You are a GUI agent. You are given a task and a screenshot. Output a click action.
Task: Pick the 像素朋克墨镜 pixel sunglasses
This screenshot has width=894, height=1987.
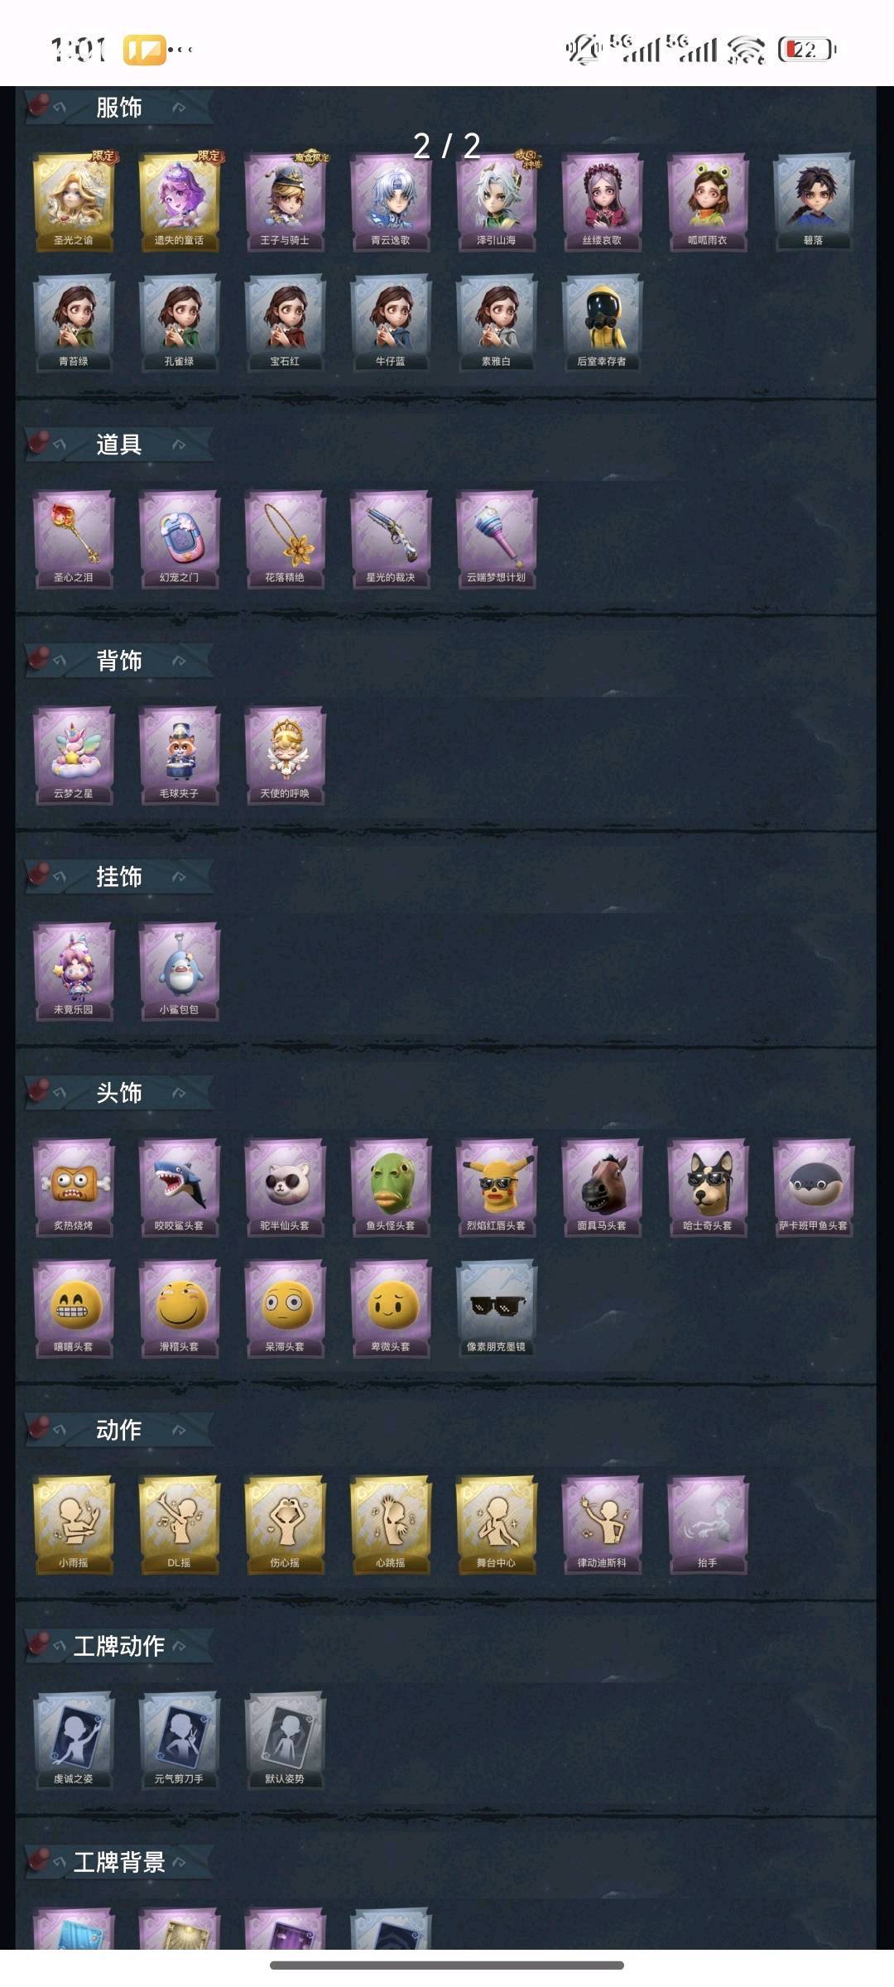coord(497,1308)
